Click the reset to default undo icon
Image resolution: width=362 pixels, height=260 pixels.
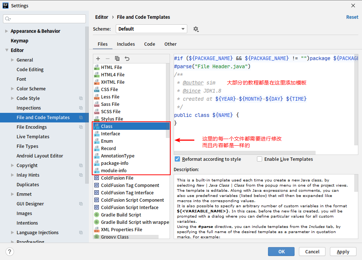point(127,59)
